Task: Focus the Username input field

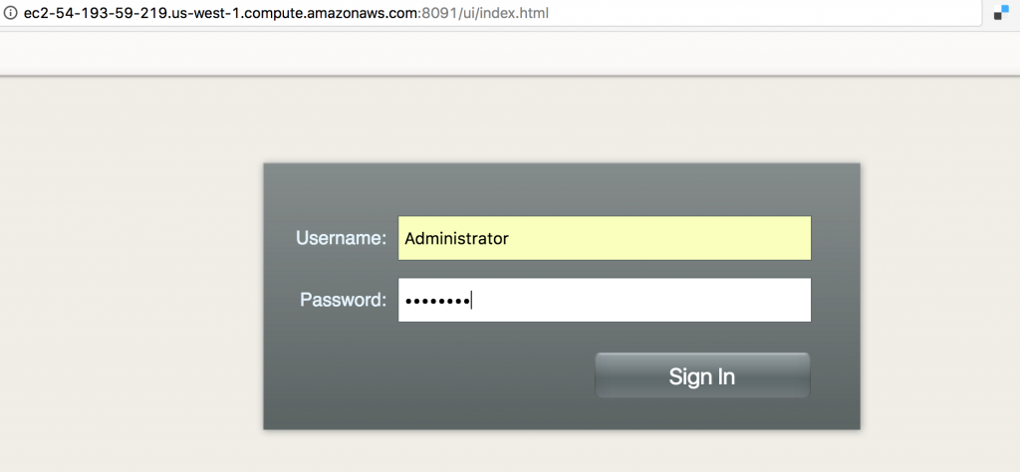Action: pyautogui.click(x=605, y=238)
